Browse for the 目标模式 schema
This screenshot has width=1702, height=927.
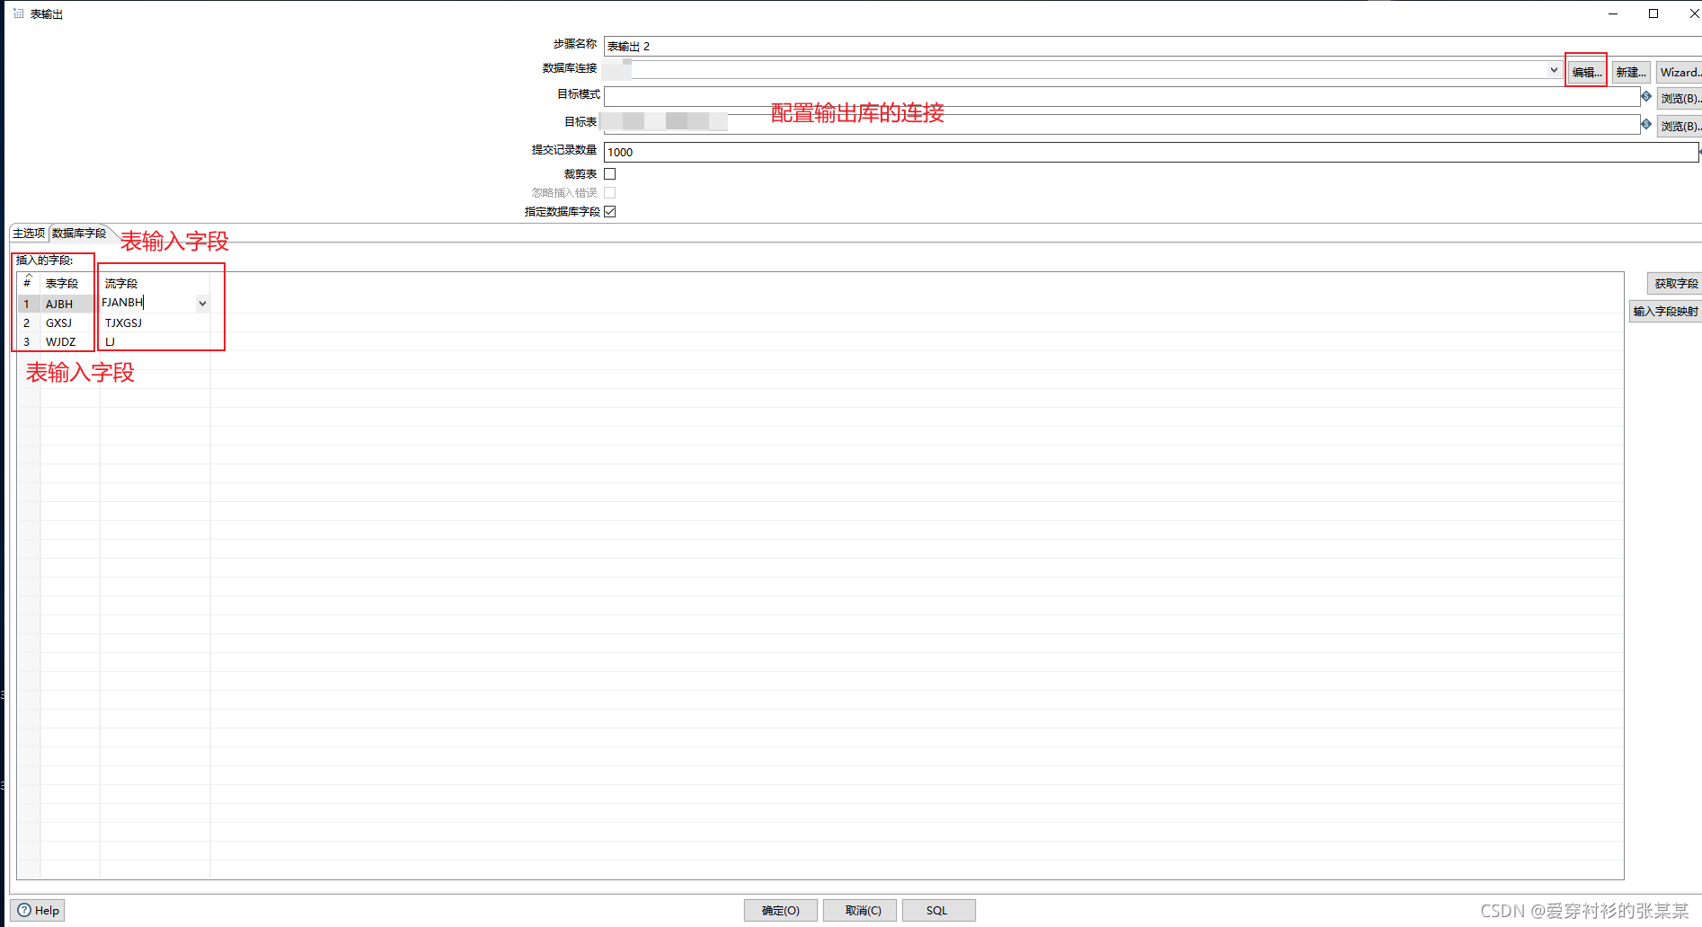[1679, 98]
